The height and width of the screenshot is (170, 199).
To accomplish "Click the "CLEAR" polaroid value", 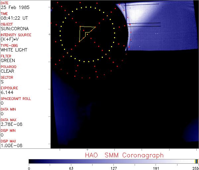I will 7,71.
